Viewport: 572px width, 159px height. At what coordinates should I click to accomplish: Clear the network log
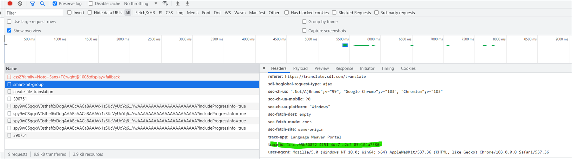[20, 3]
